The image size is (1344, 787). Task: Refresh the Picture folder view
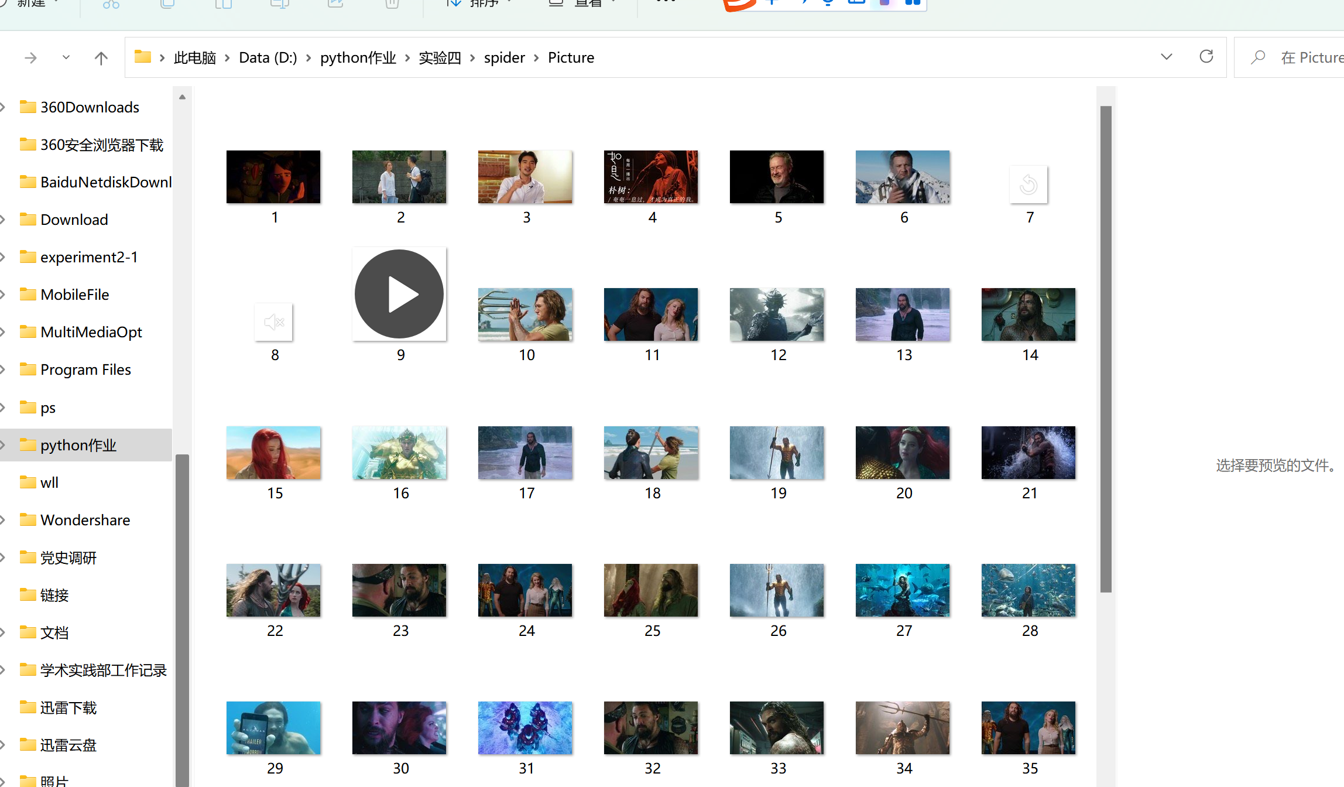tap(1206, 57)
